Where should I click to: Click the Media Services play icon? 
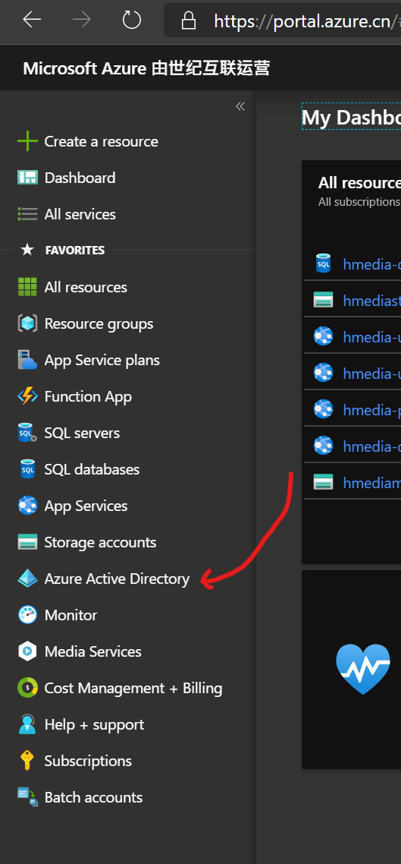click(x=27, y=651)
